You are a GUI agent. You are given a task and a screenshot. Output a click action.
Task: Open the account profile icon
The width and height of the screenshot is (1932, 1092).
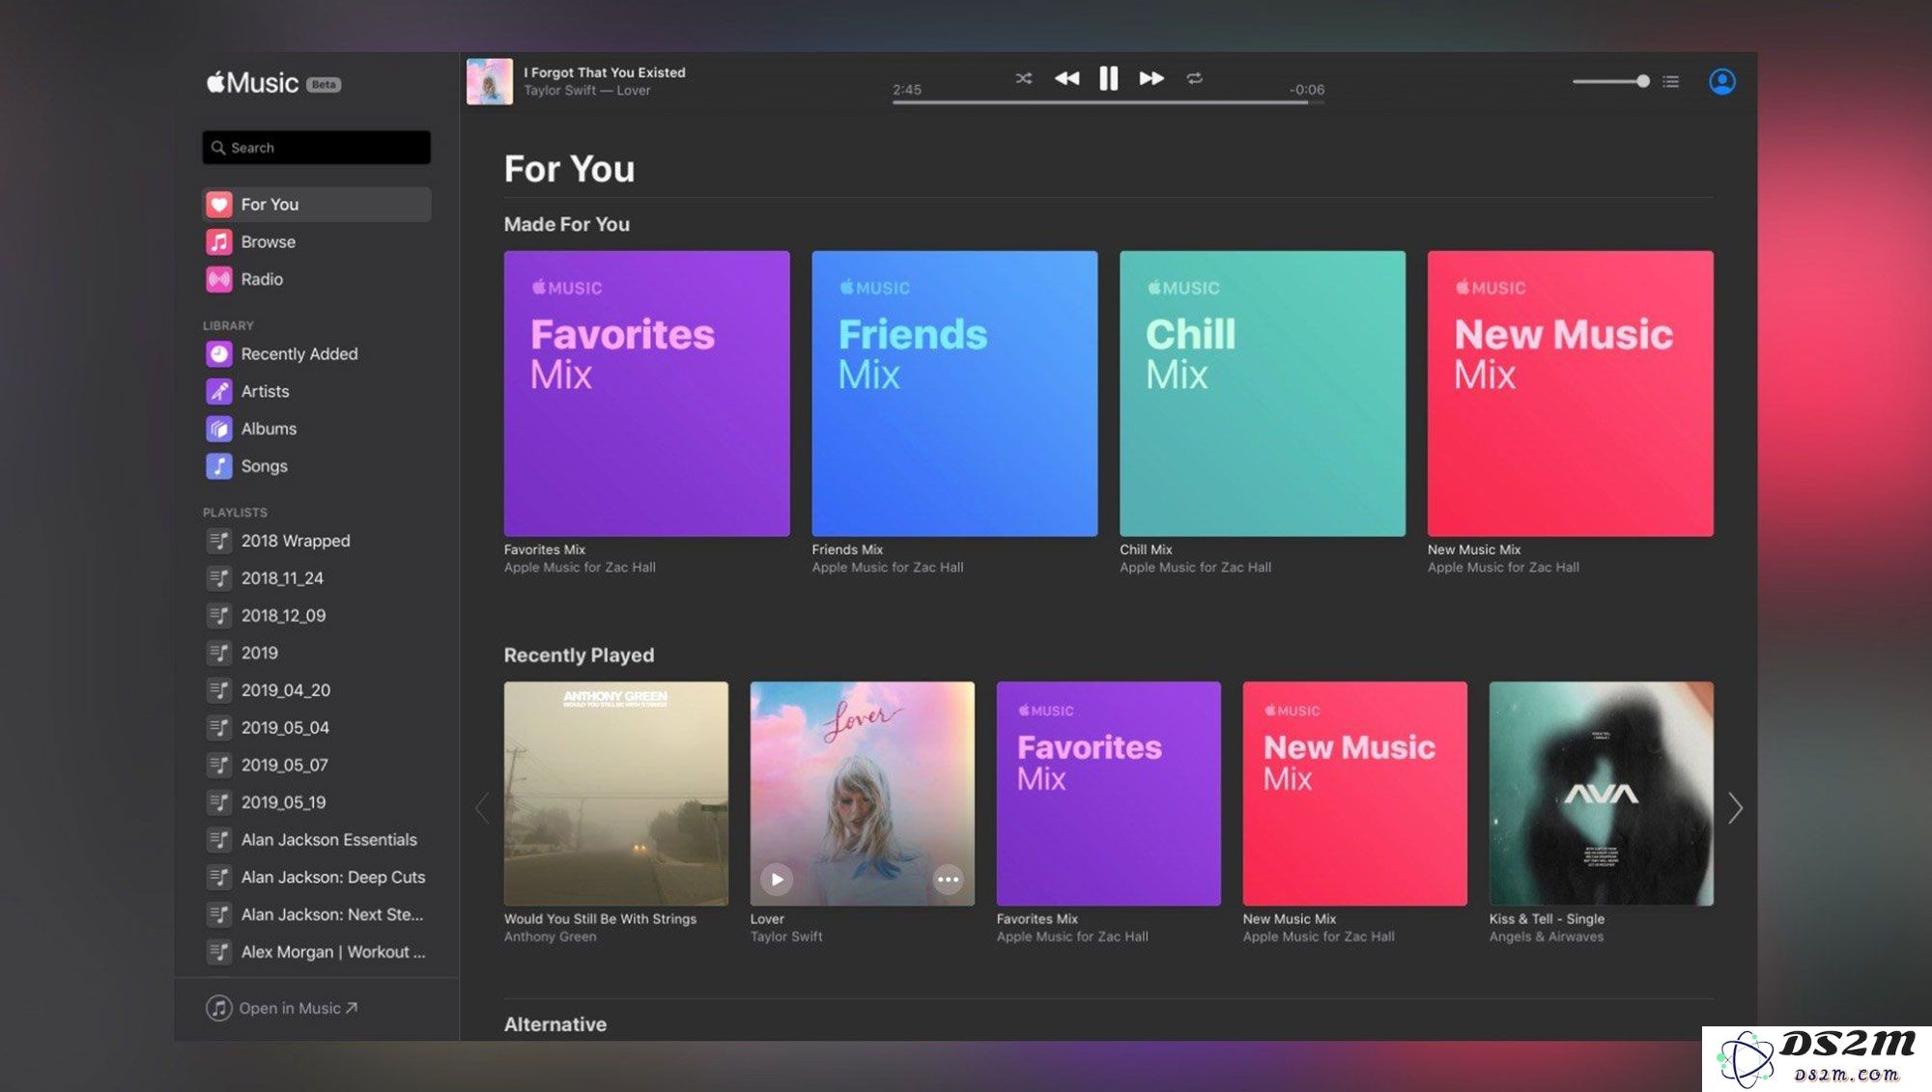click(1721, 81)
